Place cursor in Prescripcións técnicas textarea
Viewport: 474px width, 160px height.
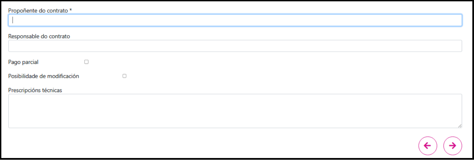(235, 111)
